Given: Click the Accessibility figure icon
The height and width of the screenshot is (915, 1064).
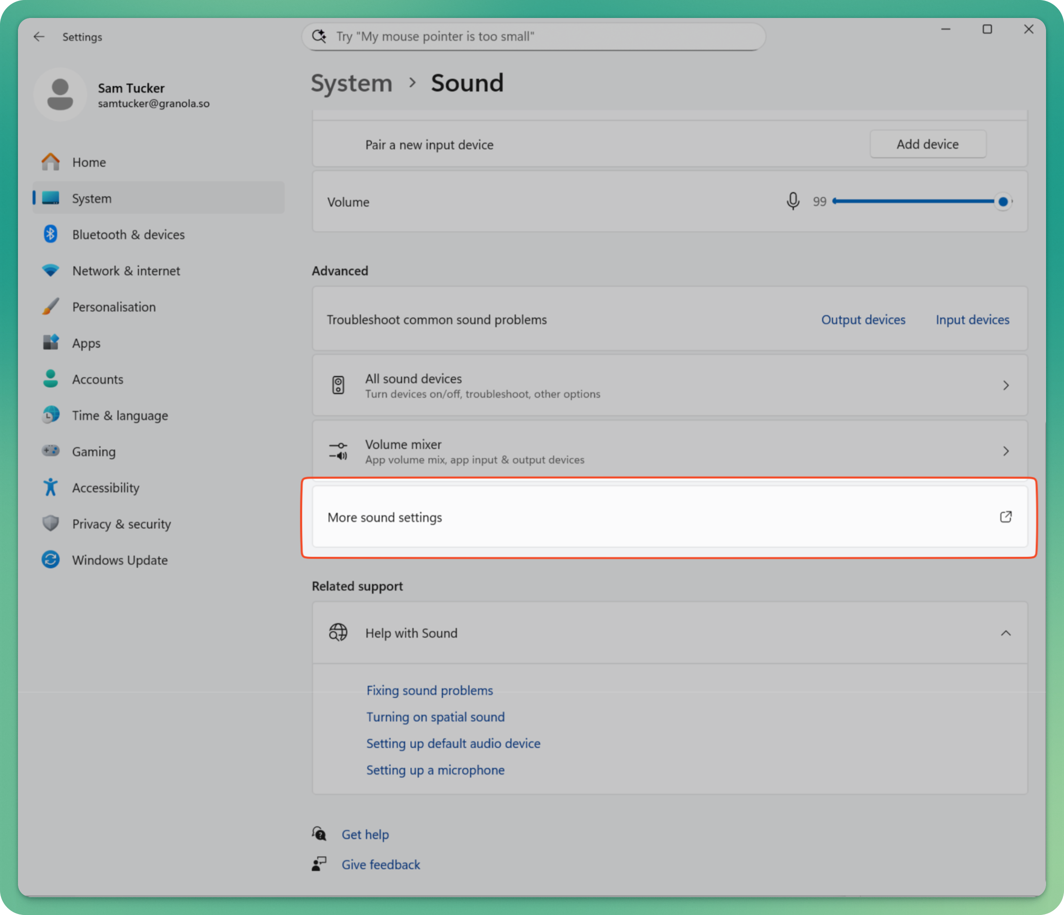Looking at the screenshot, I should click(50, 487).
